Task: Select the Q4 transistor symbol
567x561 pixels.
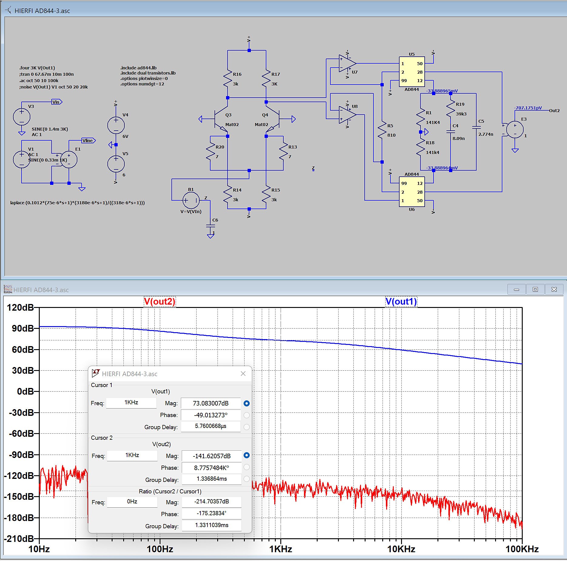Action: pyautogui.click(x=273, y=119)
